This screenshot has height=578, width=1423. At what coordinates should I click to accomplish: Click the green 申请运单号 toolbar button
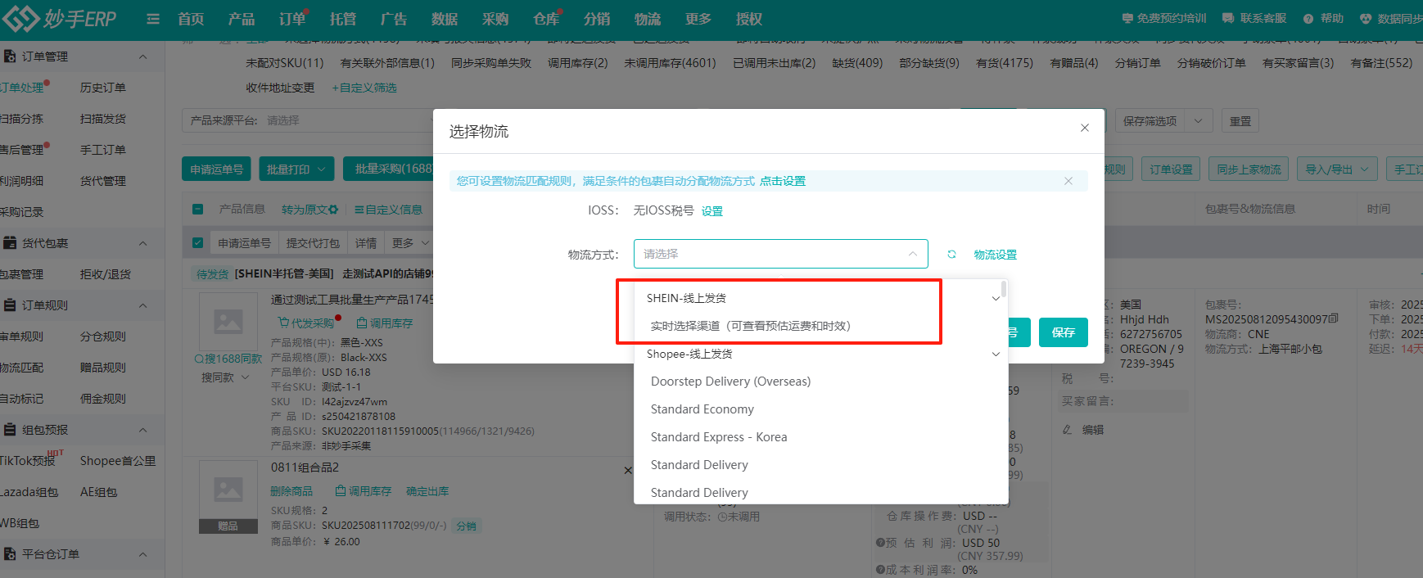pos(217,169)
